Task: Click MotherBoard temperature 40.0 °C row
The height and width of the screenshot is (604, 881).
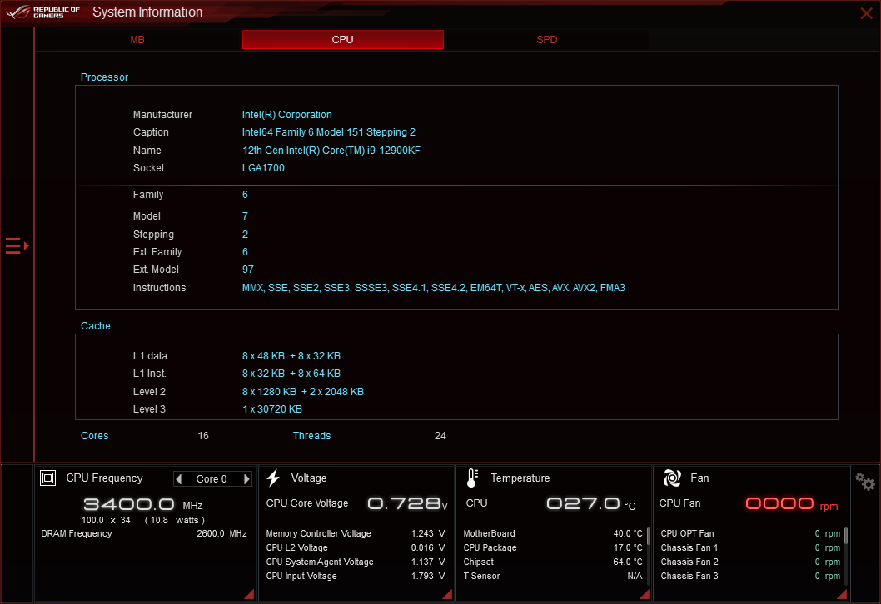Action: click(x=552, y=533)
